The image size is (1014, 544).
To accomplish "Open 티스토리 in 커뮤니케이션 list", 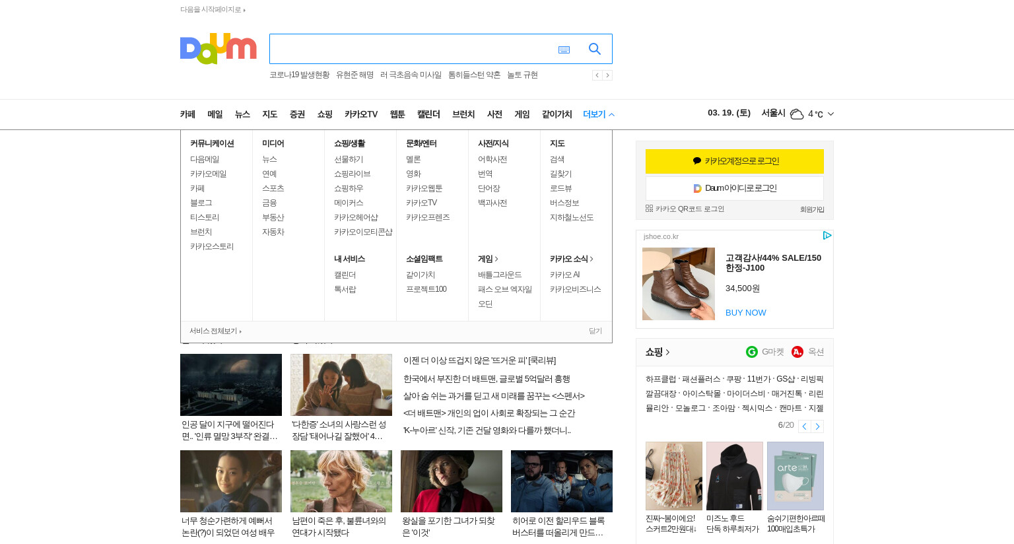I will 205,217.
